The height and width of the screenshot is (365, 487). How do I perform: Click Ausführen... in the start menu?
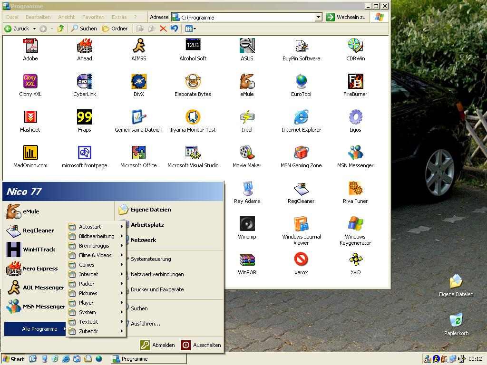pos(146,323)
